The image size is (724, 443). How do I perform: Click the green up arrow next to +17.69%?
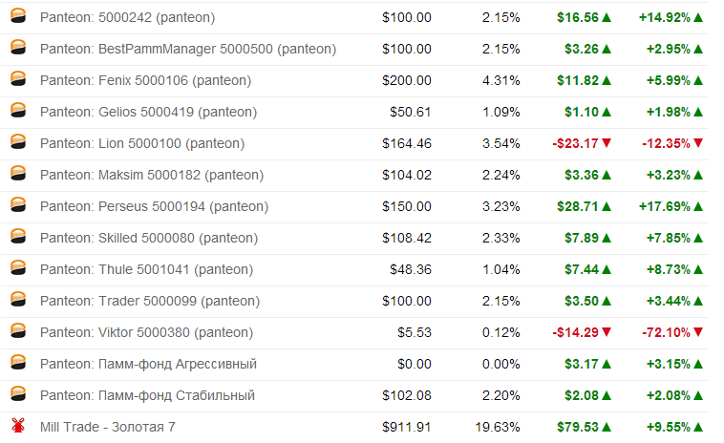tap(698, 206)
